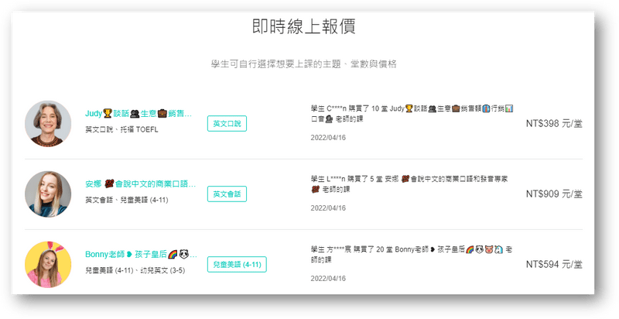The width and height of the screenshot is (619, 319).
Task: Click 英文口說、托福 TOEFL subject text
Action: [x=121, y=129]
